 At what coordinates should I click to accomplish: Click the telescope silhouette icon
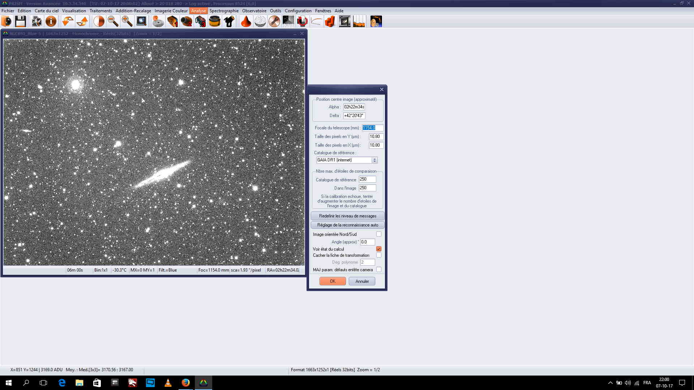[229, 21]
